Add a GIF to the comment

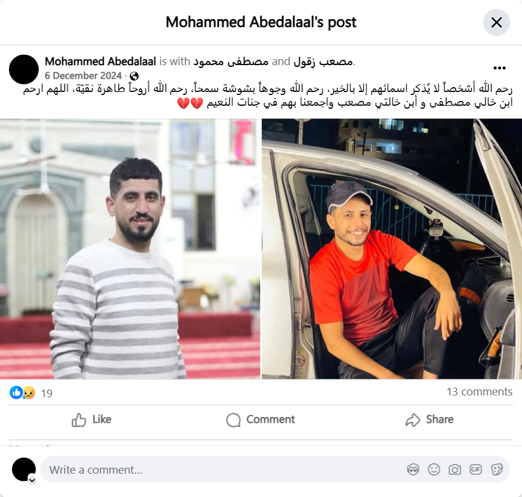475,470
